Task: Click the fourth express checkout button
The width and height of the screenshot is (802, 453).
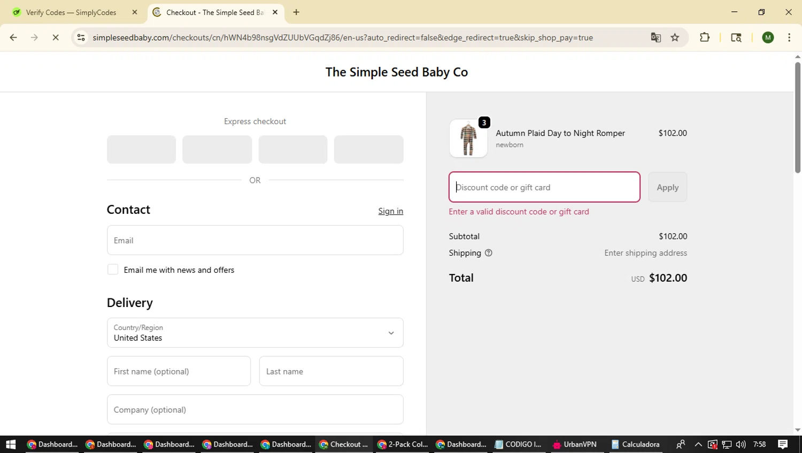Action: pyautogui.click(x=369, y=149)
